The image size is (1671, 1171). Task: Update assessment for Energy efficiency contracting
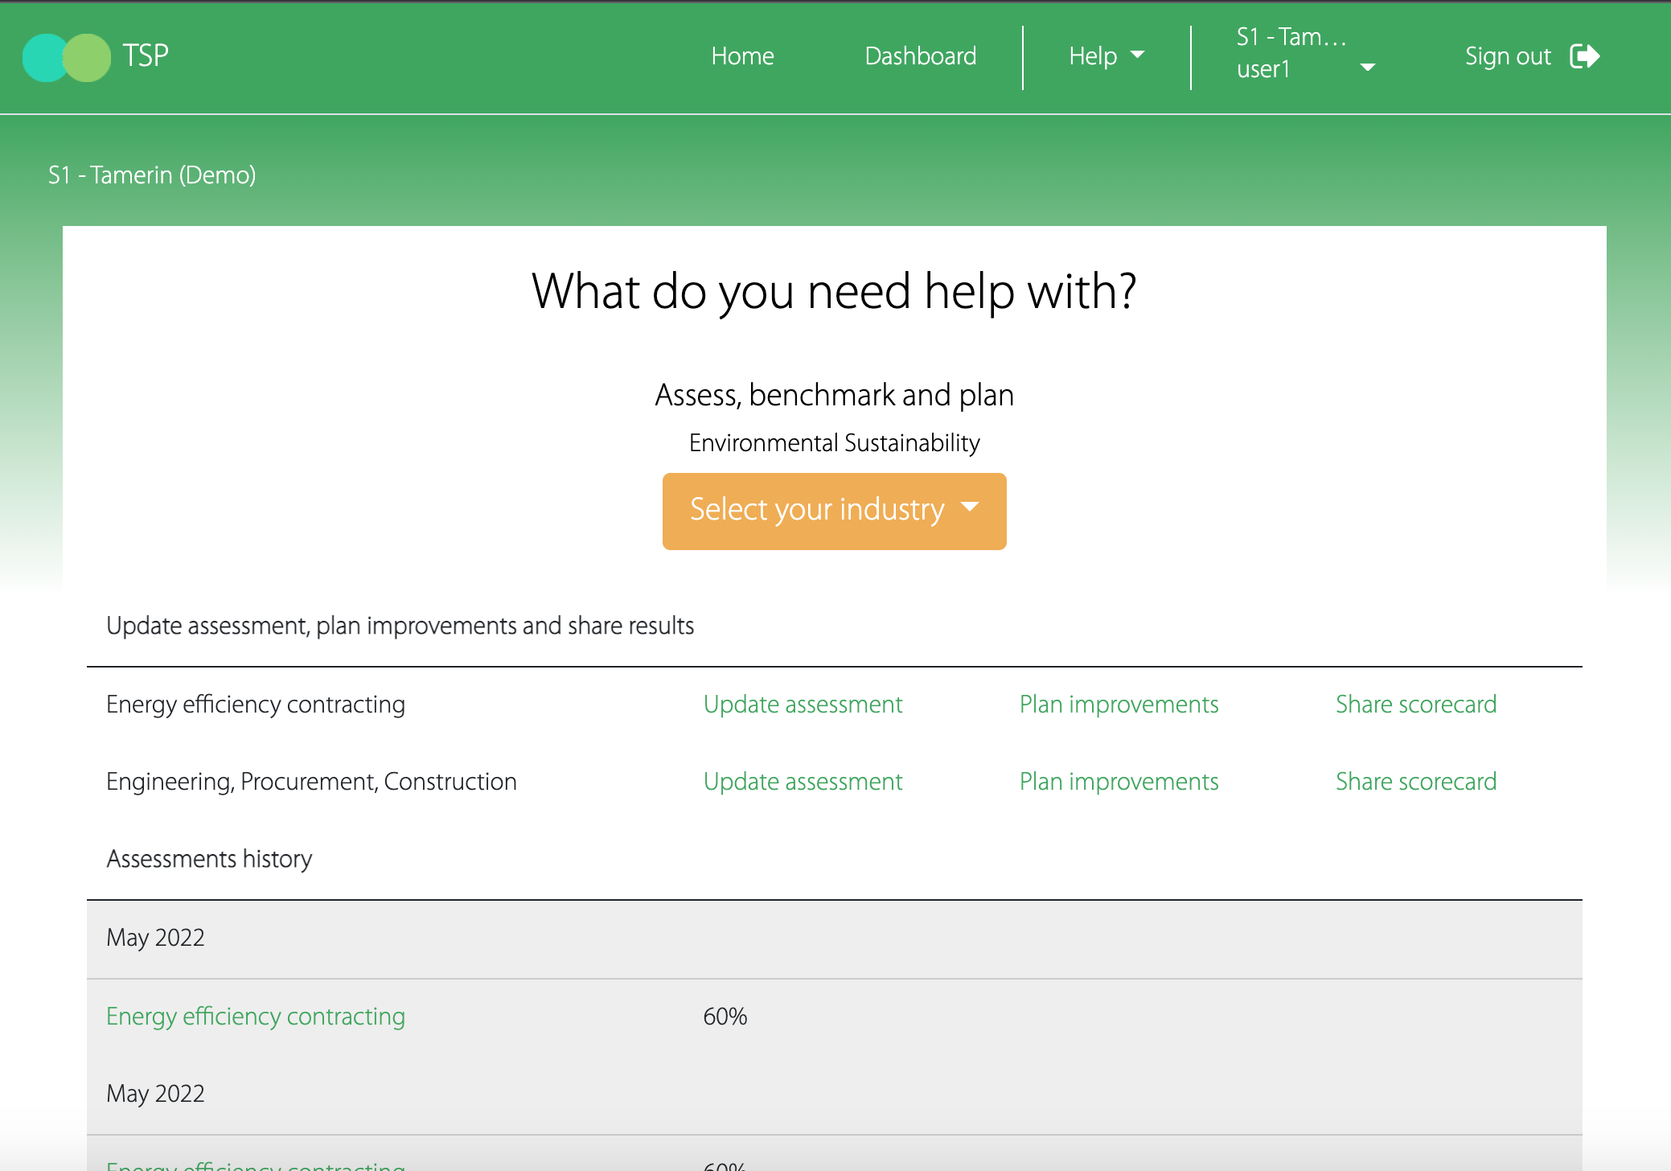803,705
